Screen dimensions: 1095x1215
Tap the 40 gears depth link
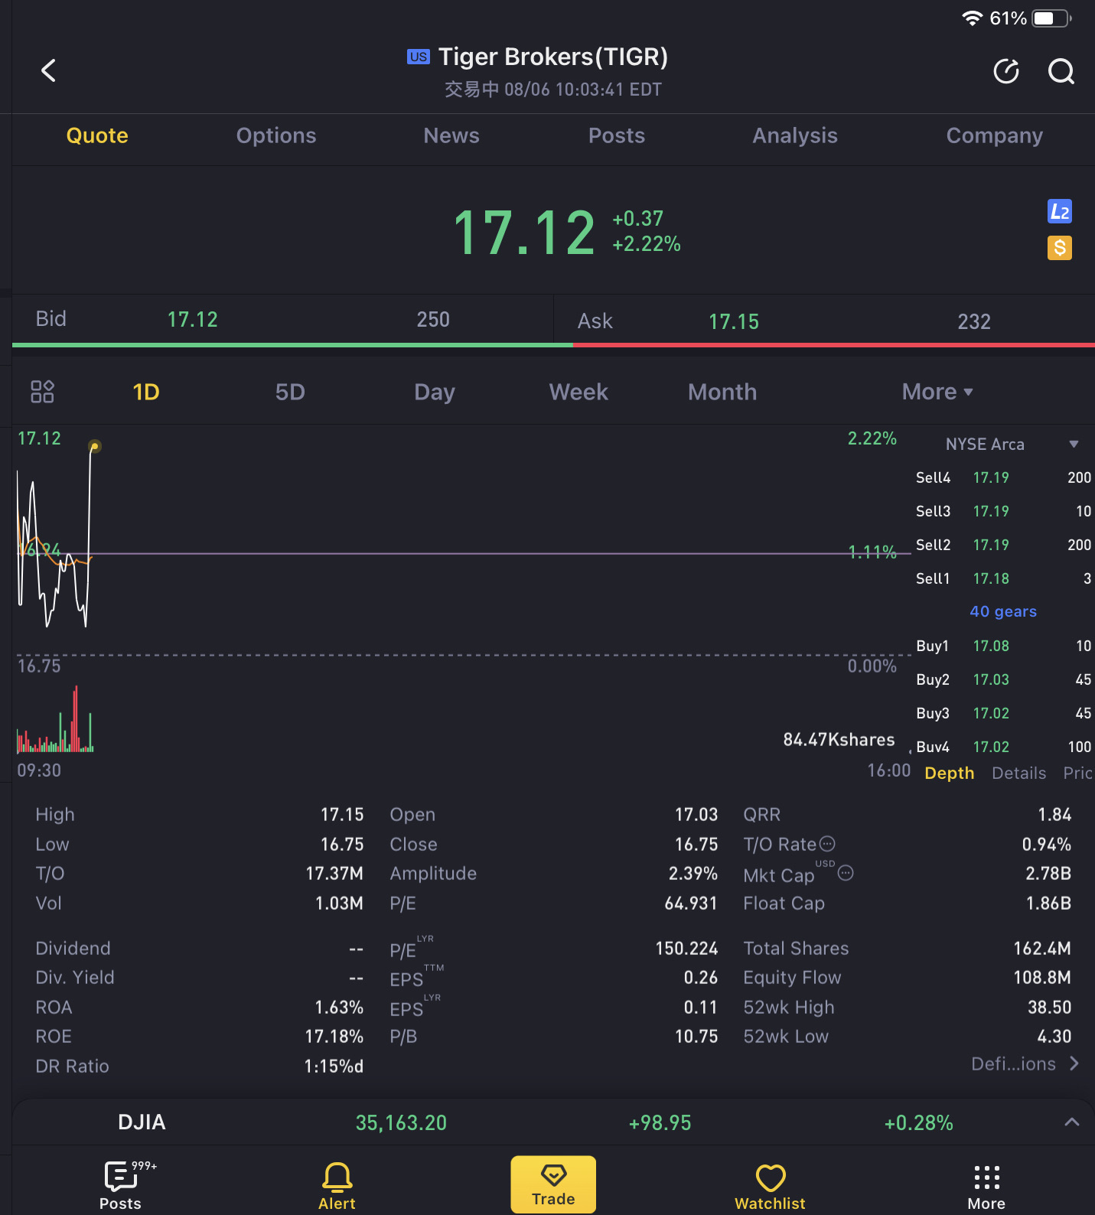coord(1003,611)
